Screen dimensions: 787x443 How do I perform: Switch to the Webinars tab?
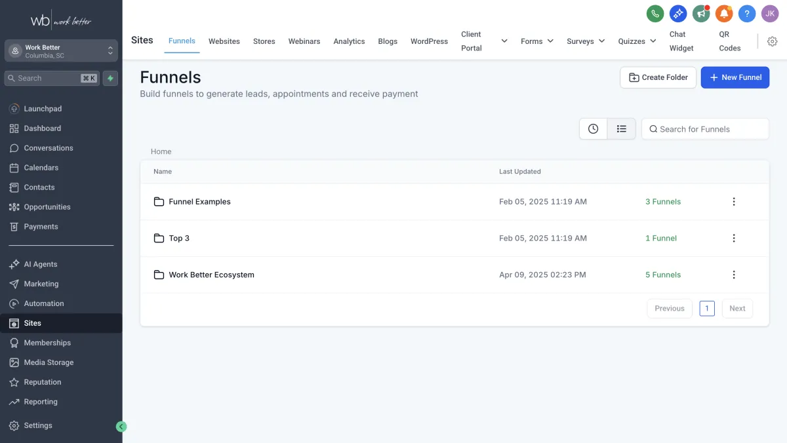pyautogui.click(x=304, y=41)
